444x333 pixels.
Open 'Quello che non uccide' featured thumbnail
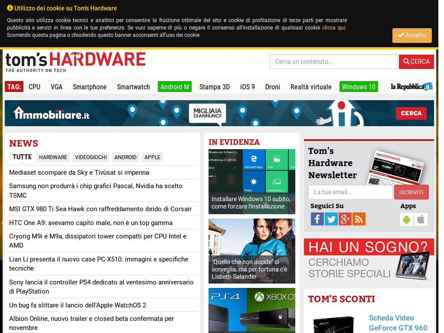point(252,251)
